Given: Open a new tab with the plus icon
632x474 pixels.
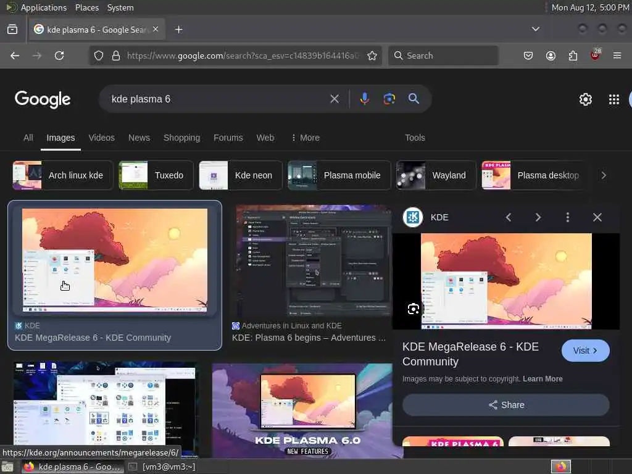Looking at the screenshot, I should [179, 30].
